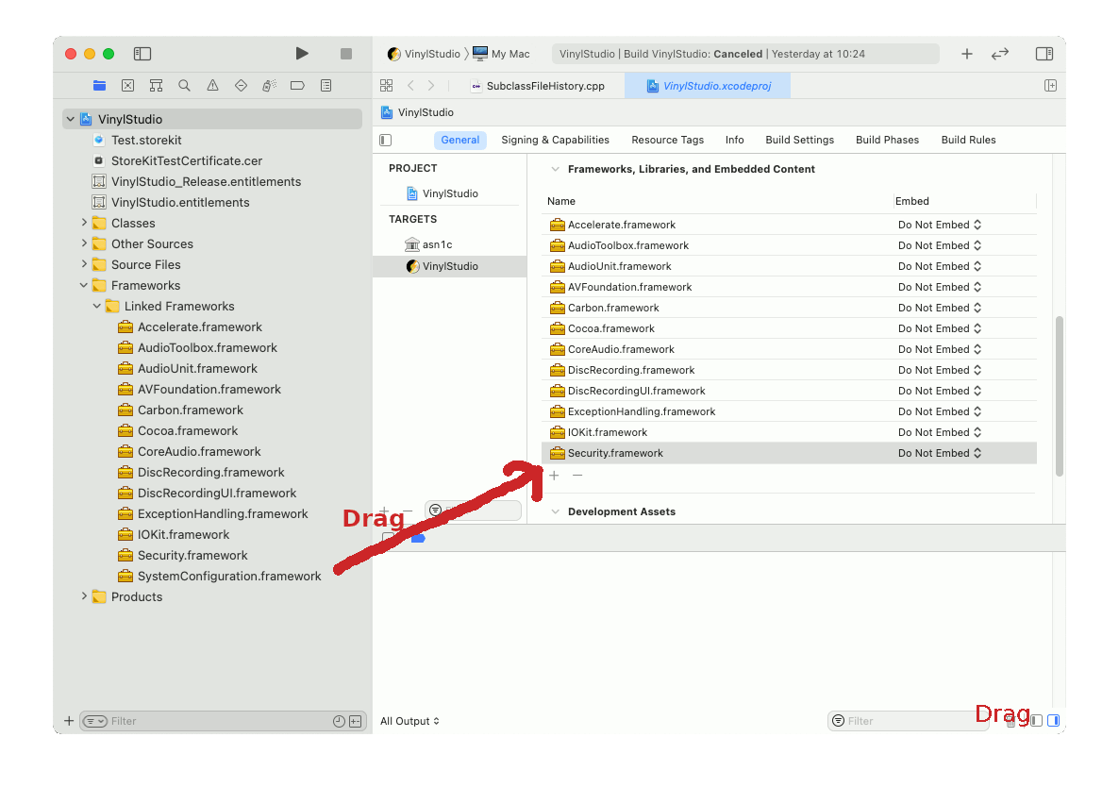Change embed option for Accelerate.framework
Viewport: 1119px width, 804px height.
[x=939, y=225]
